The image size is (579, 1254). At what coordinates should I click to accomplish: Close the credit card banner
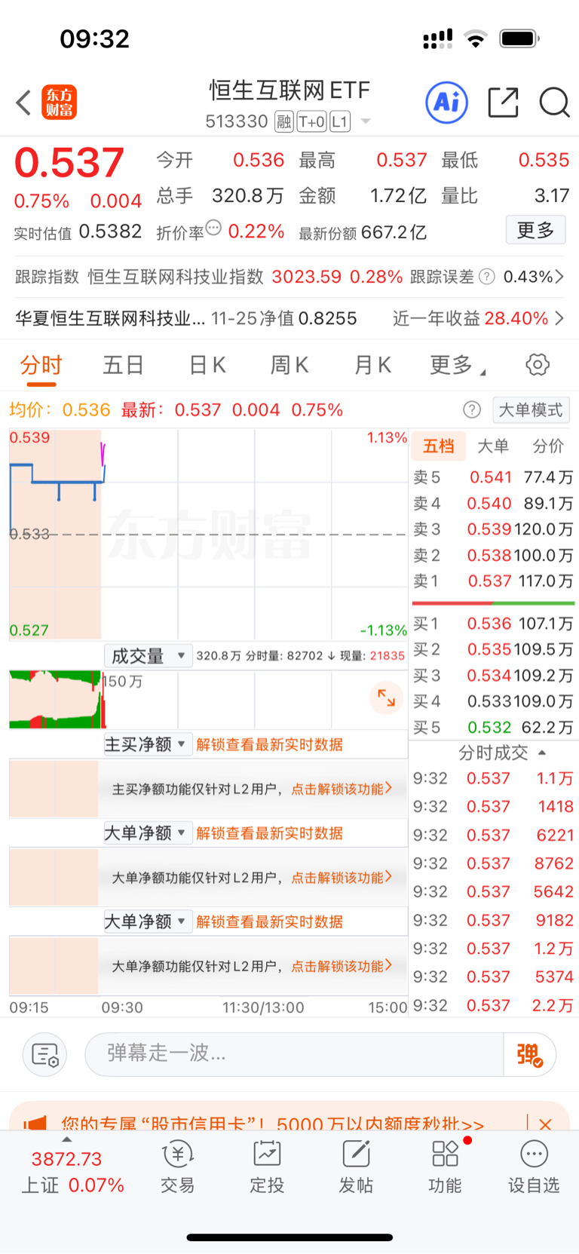coord(545,1124)
